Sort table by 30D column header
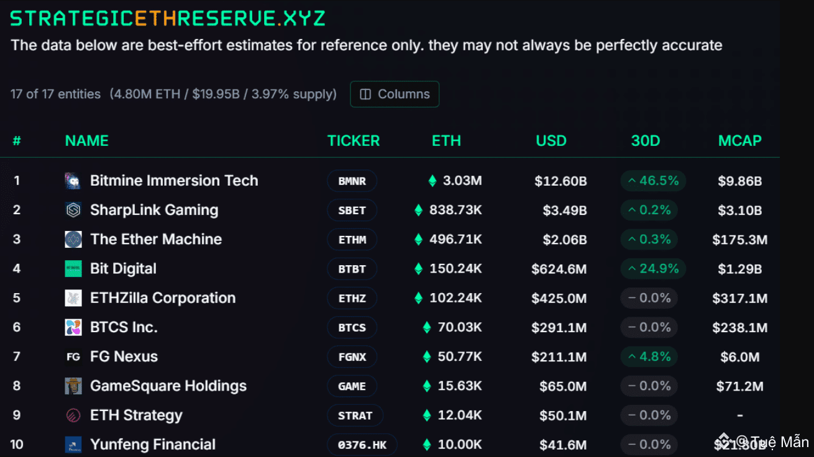Viewport: 814px width, 457px height. click(646, 141)
